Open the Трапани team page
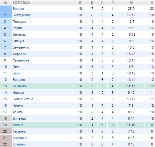 (x=19, y=144)
